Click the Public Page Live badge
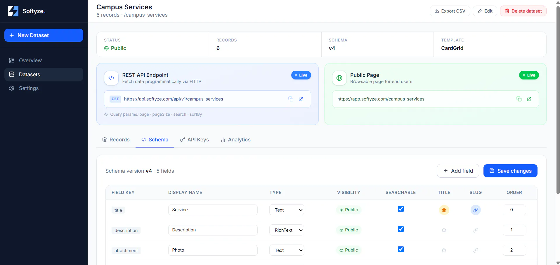 529,75
